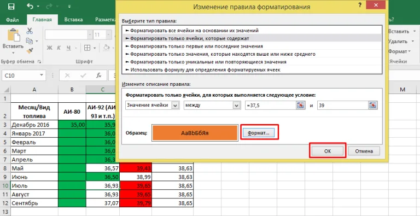Switch to the Вставка tab
Viewport: 420px width, 216px height.
pos(73,20)
